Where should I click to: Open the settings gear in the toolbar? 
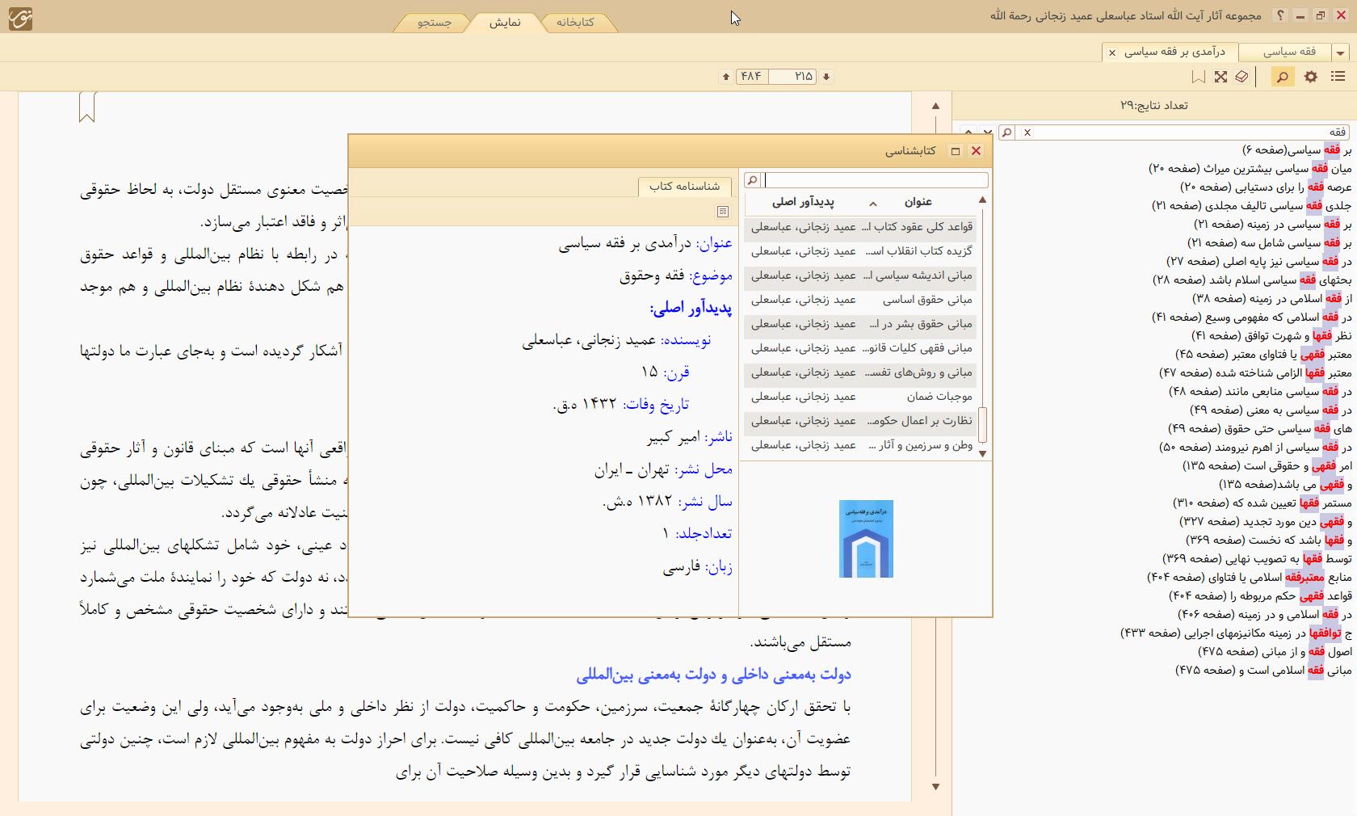click(x=1310, y=77)
